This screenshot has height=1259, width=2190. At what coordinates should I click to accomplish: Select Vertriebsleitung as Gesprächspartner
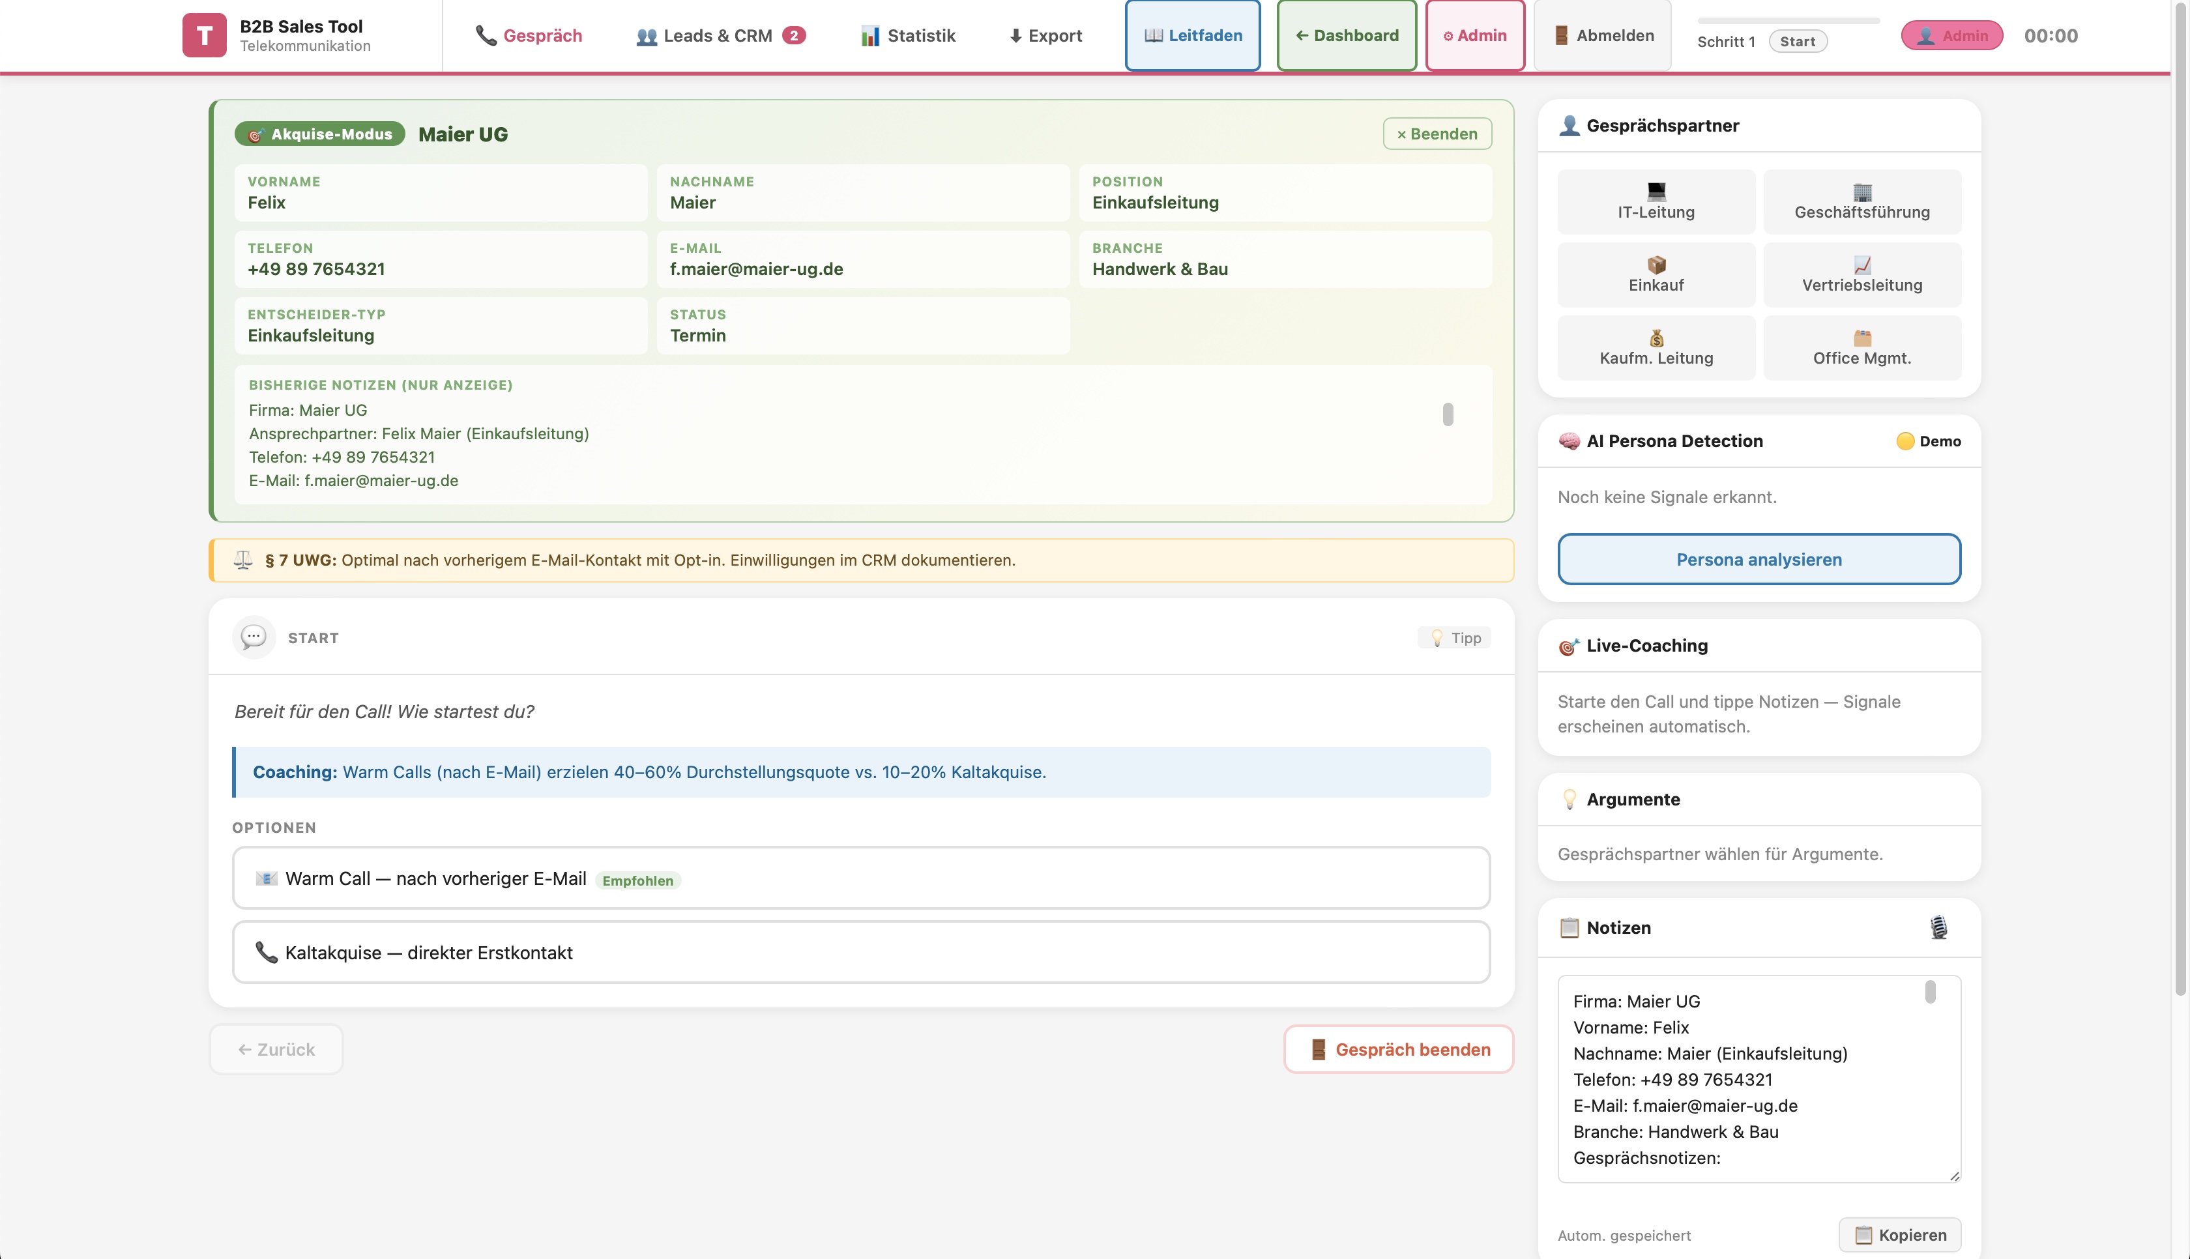1861,275
